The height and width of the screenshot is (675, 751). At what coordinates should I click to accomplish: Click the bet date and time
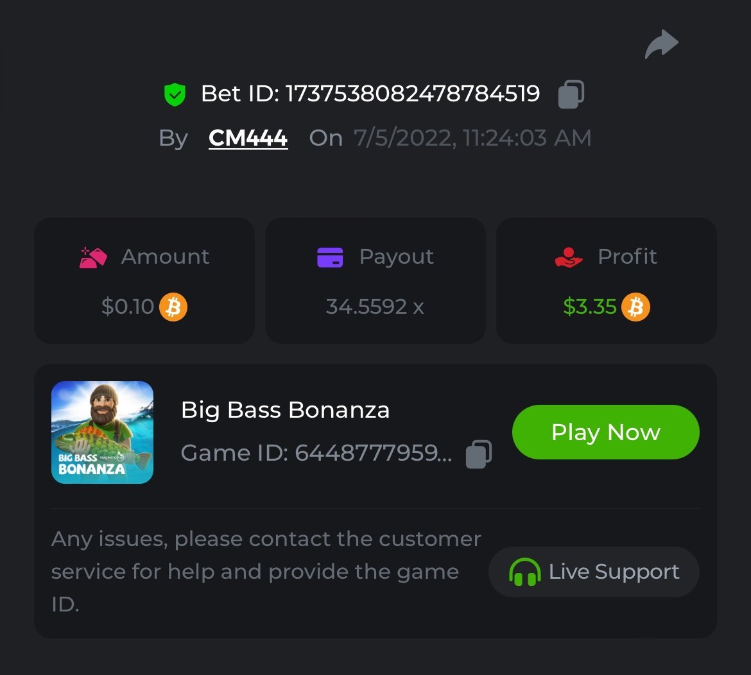click(x=472, y=138)
